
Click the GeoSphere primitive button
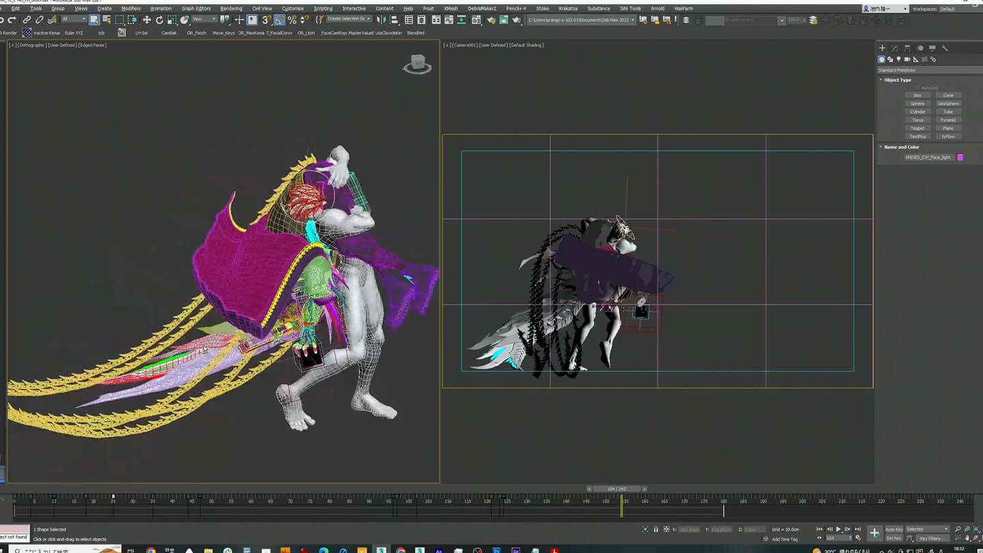tap(948, 104)
